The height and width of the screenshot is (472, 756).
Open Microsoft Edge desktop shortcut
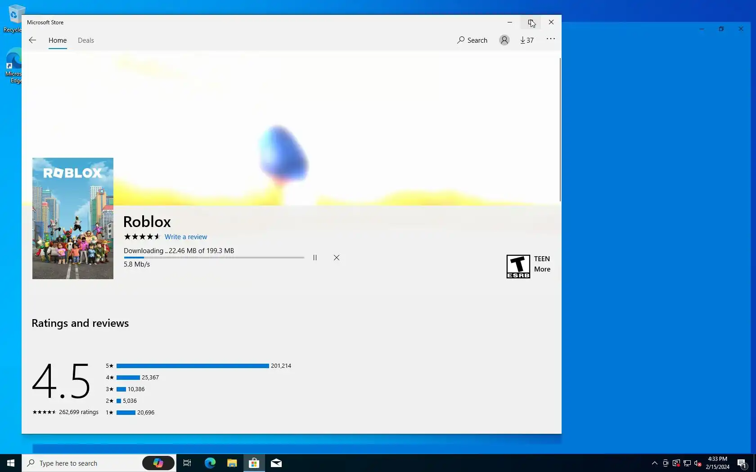13,66
